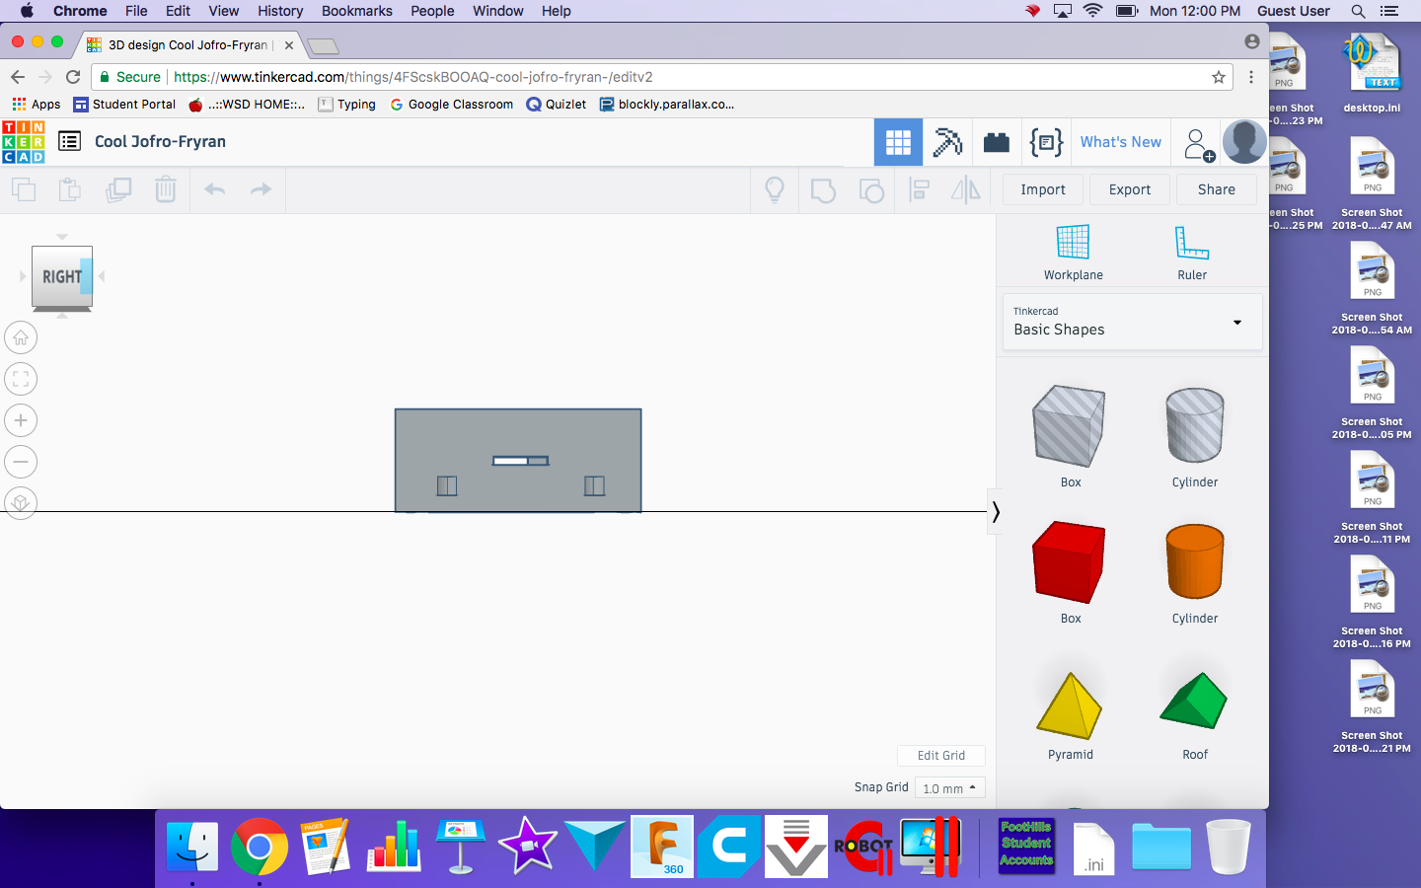Image resolution: width=1421 pixels, height=888 pixels.
Task: Click the Edit Grid button
Action: pyautogui.click(x=941, y=756)
